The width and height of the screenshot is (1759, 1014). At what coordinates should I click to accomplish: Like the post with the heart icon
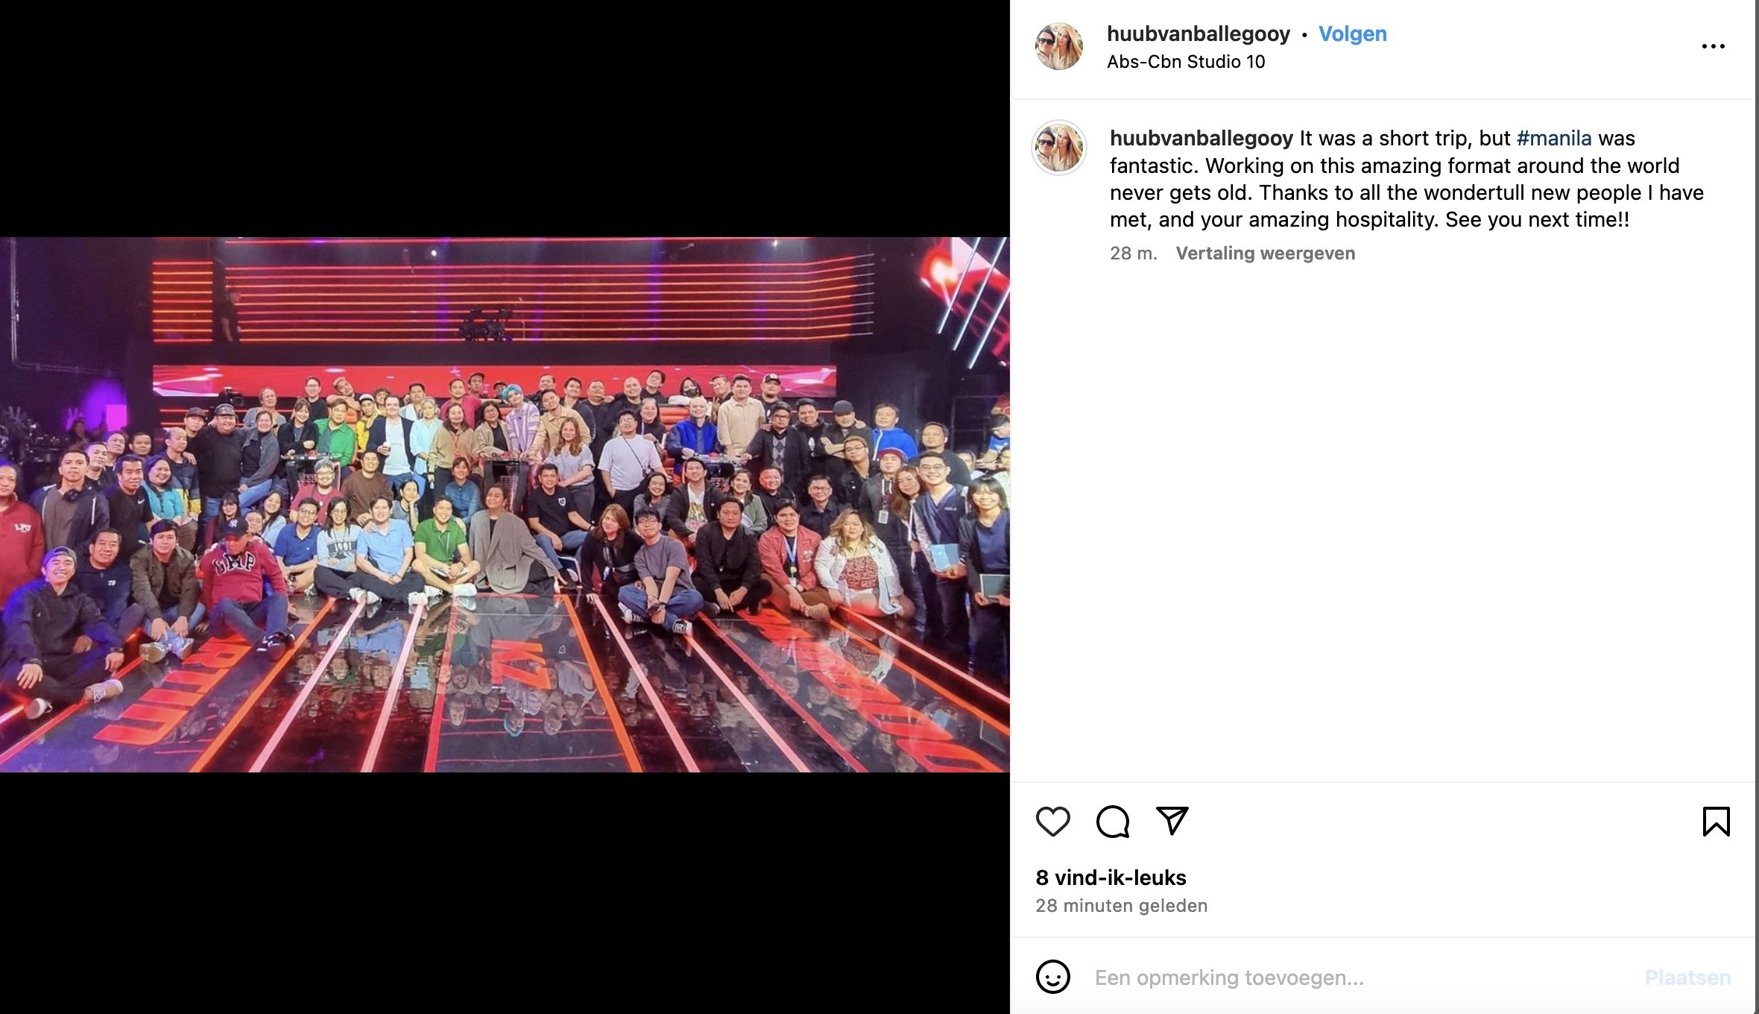tap(1052, 822)
